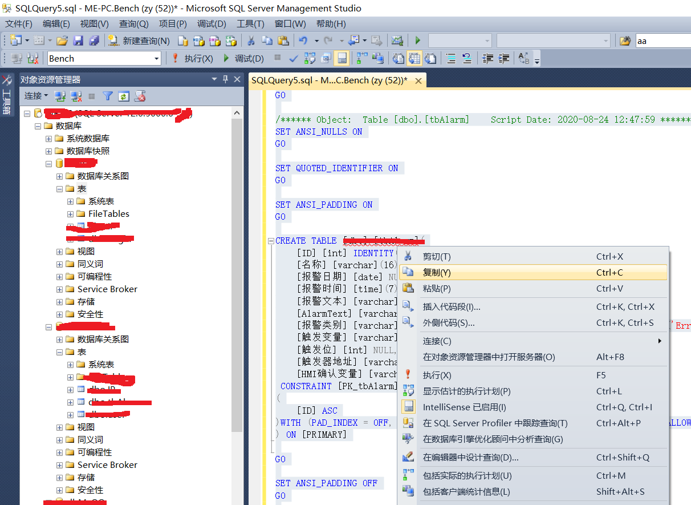Expand the FileTables folder
Viewport: 691px width, 505px height.
(x=71, y=214)
